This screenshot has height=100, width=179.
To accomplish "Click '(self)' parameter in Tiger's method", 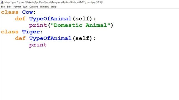I will click(x=82, y=38).
